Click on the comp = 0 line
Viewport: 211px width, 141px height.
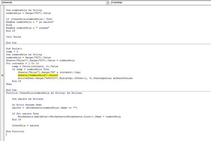tap(12, 51)
